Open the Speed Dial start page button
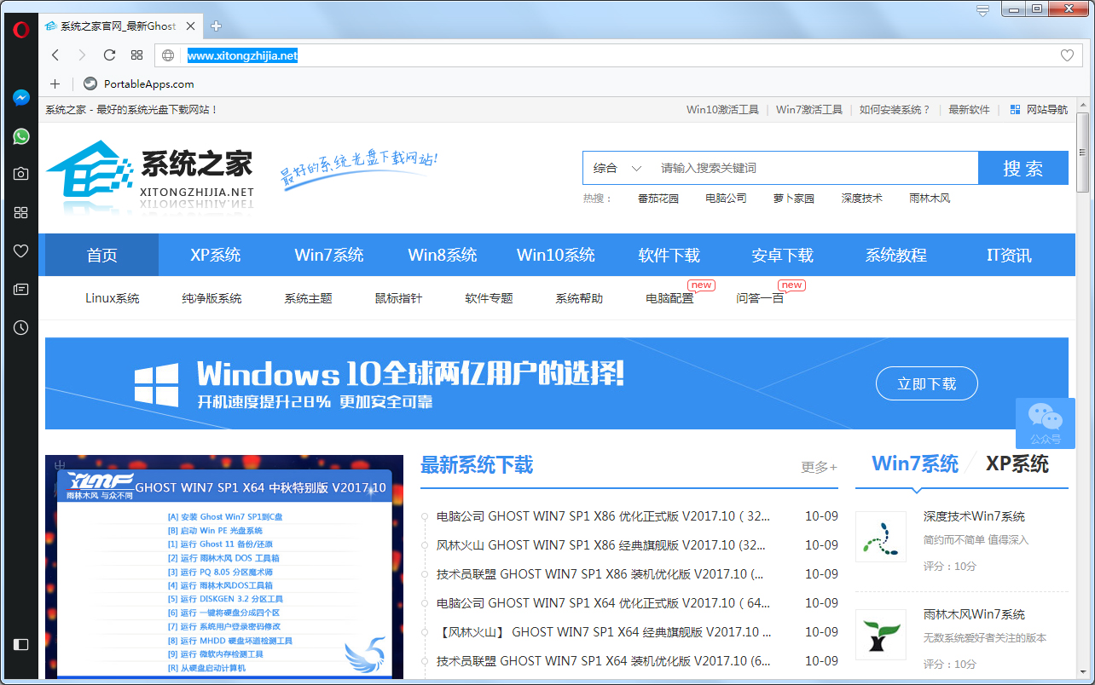This screenshot has width=1095, height=685. coord(136,55)
